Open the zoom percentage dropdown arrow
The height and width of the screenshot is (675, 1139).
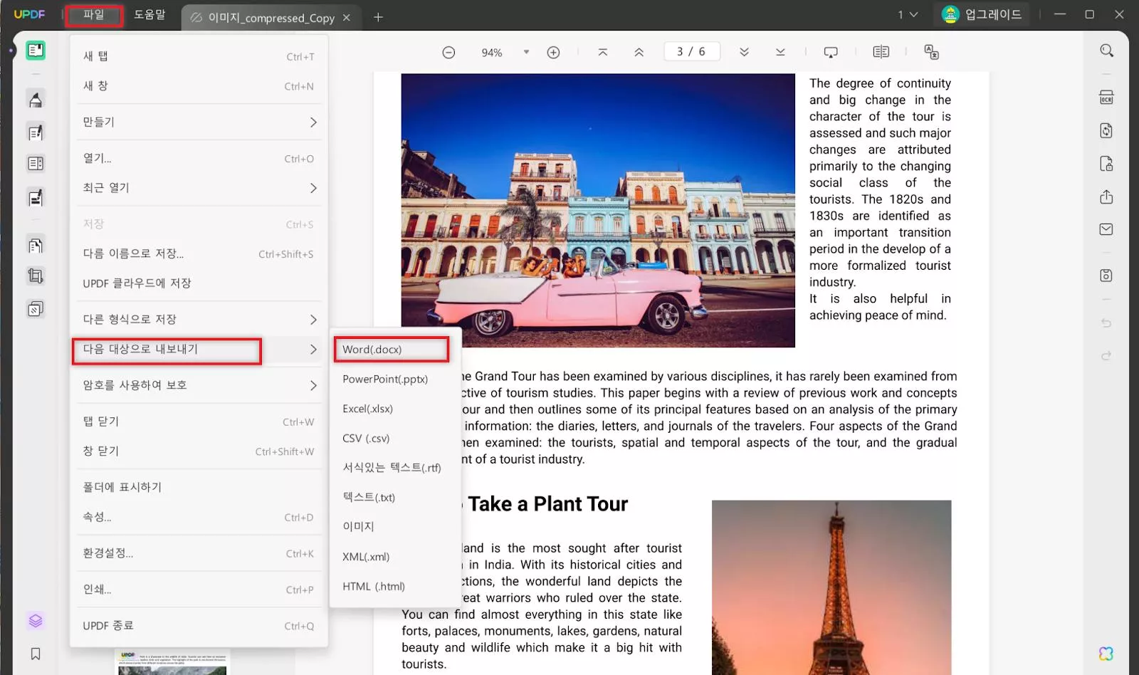click(x=526, y=52)
